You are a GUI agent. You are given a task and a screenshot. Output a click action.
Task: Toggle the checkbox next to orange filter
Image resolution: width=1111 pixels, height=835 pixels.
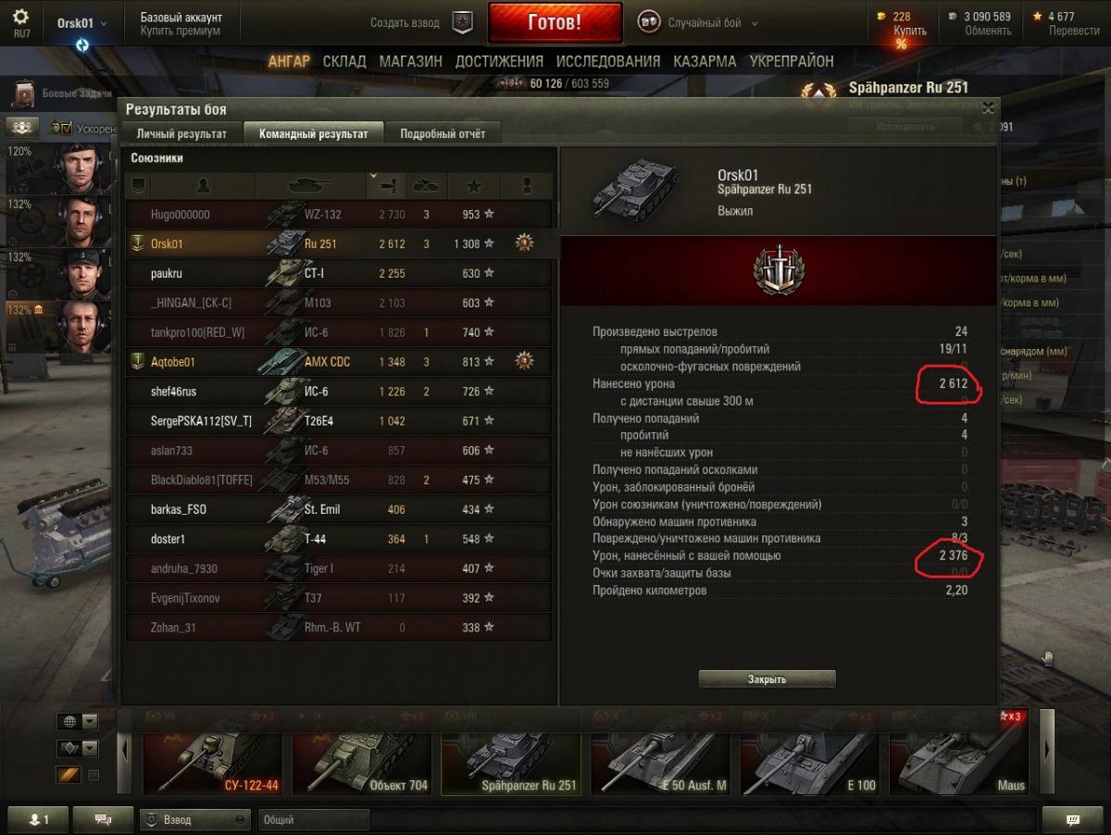coord(94,775)
